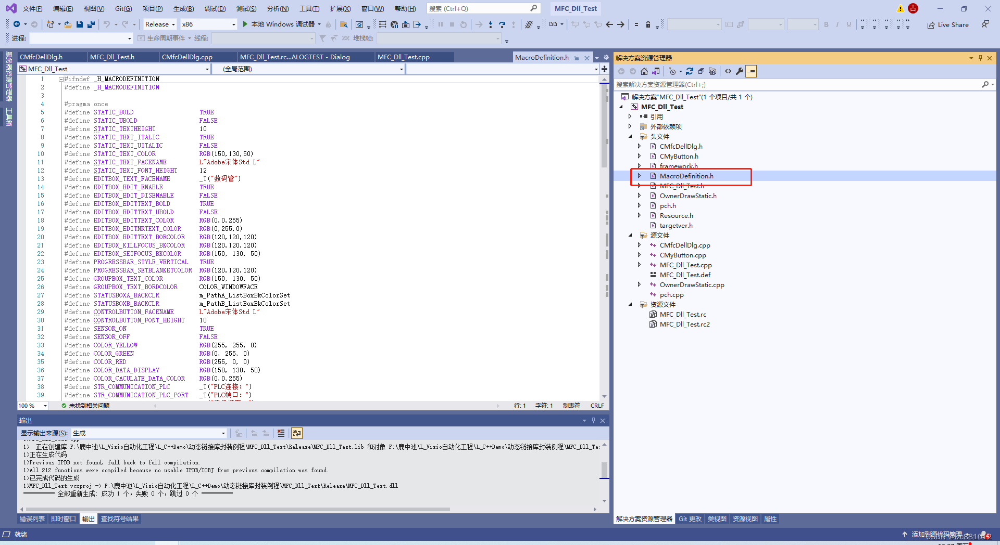Image resolution: width=1000 pixels, height=545 pixels.
Task: Pin the MacroDefinition.h tab
Action: (577, 58)
